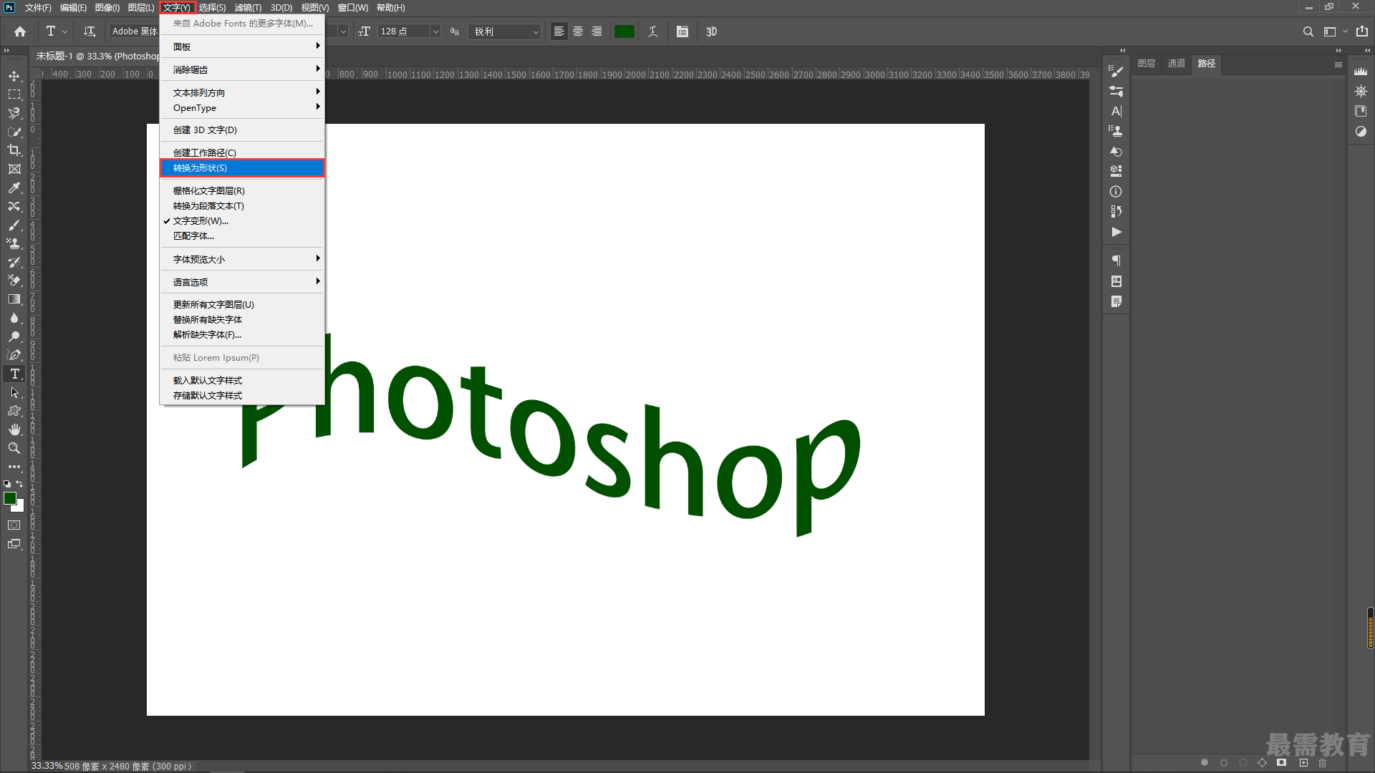This screenshot has height=773, width=1375.
Task: Center align text
Action: (x=578, y=31)
